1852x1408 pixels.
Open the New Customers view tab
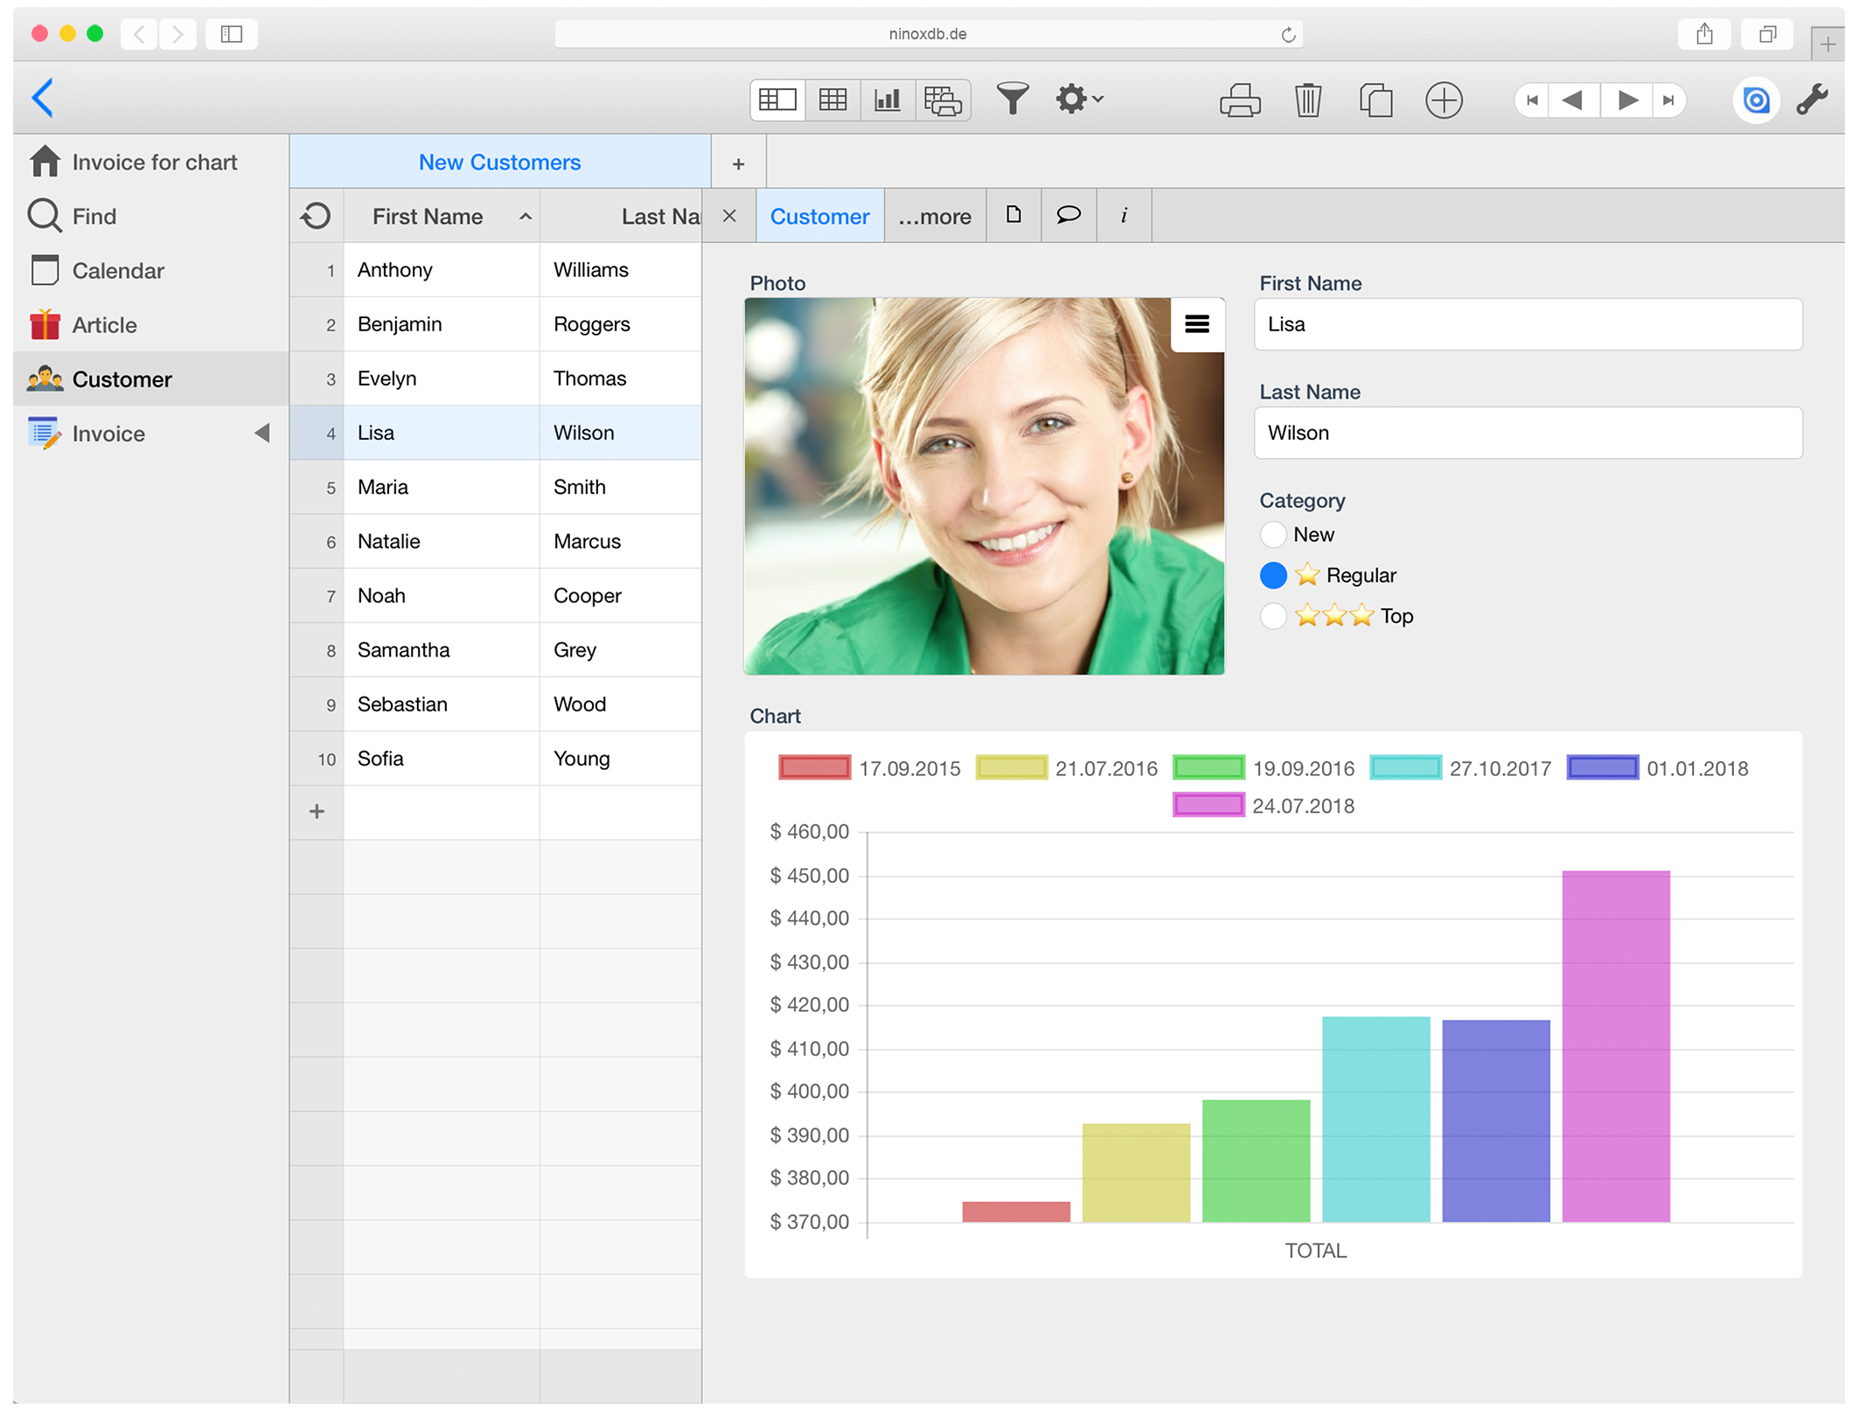click(499, 163)
